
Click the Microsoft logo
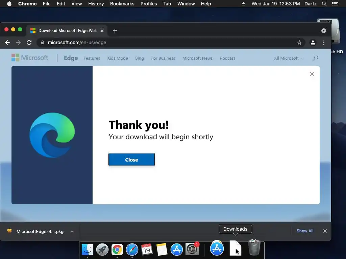pyautogui.click(x=30, y=58)
